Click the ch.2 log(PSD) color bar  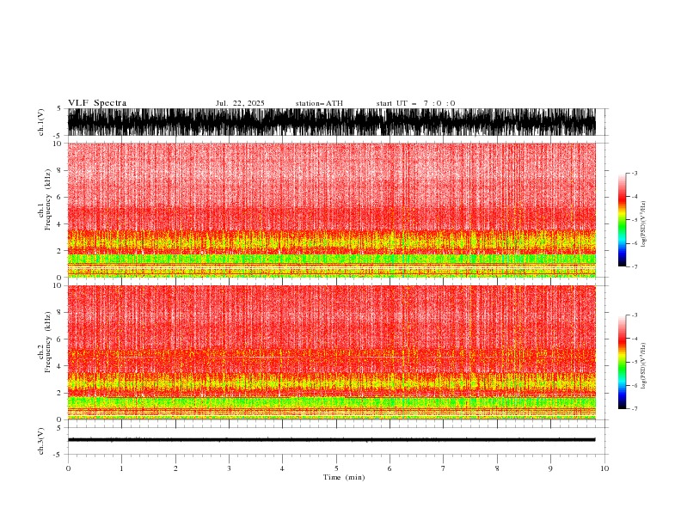(x=622, y=362)
